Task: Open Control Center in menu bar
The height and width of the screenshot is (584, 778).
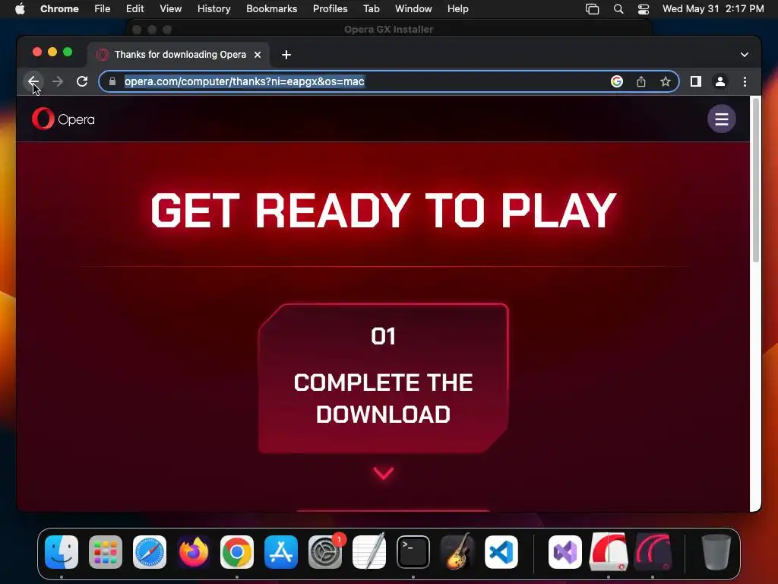Action: point(644,9)
